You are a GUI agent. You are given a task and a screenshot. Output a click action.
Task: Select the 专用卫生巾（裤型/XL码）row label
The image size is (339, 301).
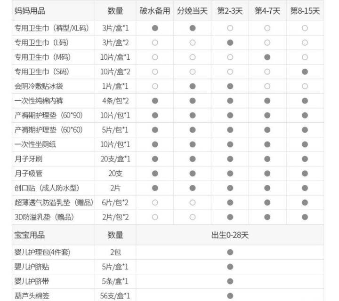52,28
